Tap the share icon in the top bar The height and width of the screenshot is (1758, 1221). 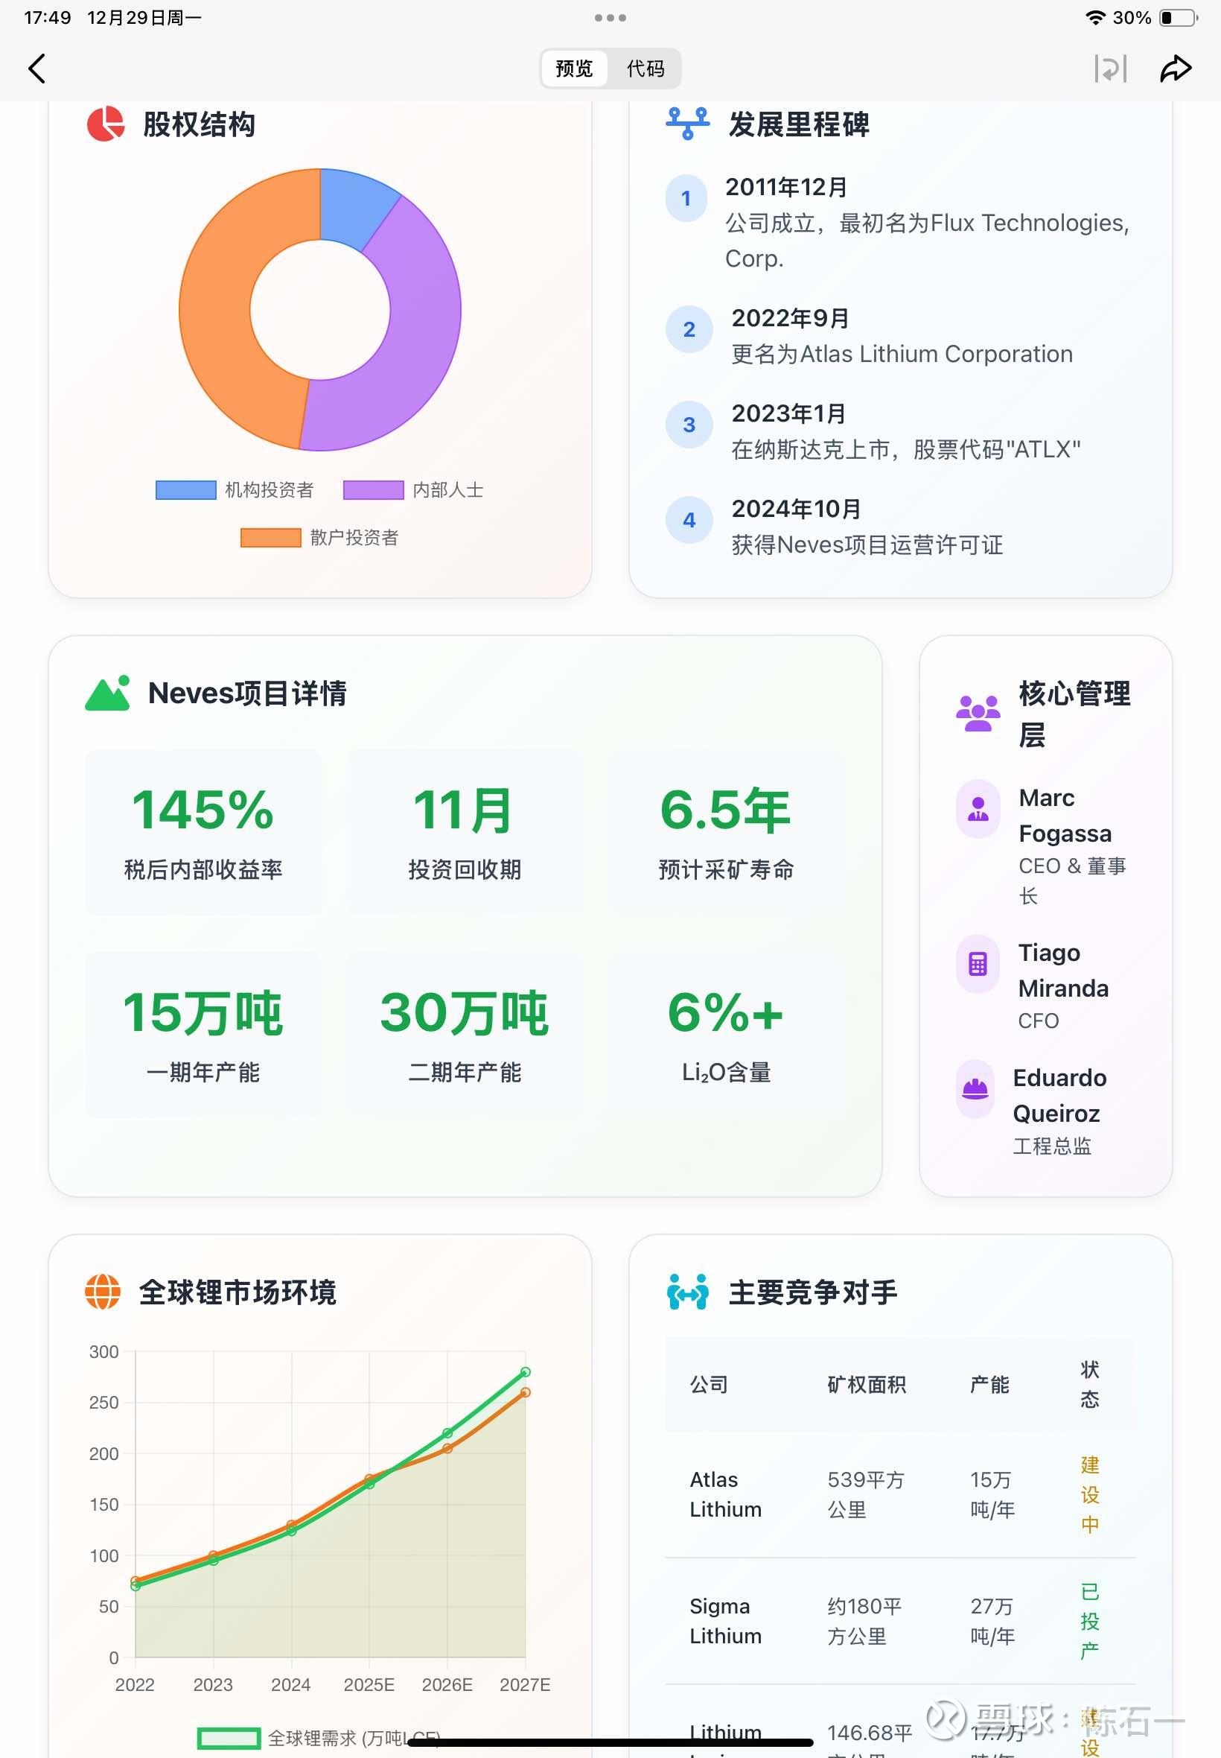click(1175, 68)
